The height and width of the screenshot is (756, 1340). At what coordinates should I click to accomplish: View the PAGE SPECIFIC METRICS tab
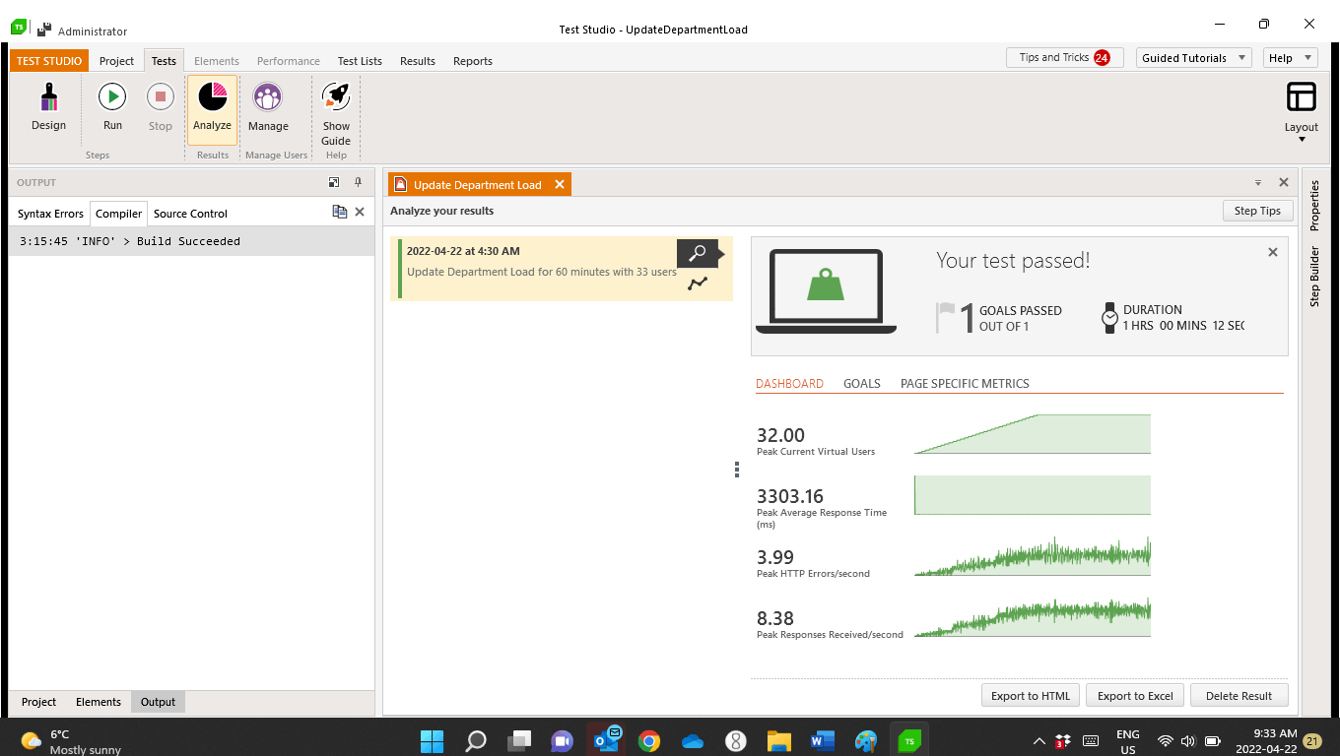pyautogui.click(x=965, y=384)
